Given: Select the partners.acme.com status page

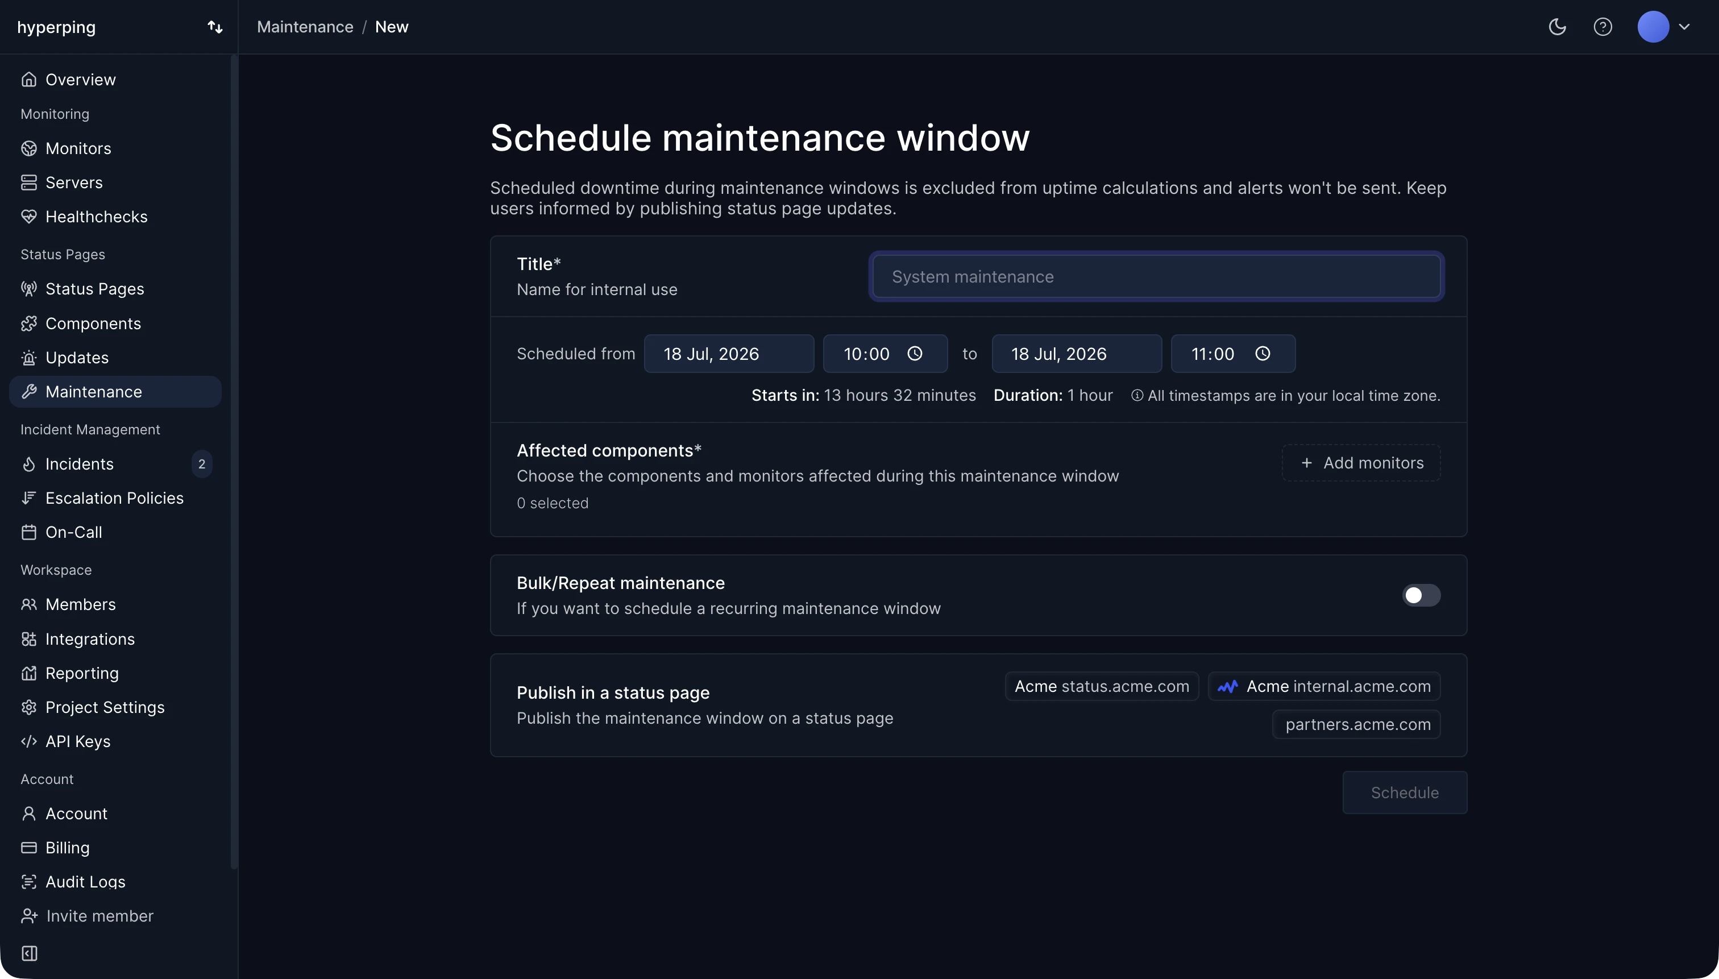Looking at the screenshot, I should point(1357,724).
